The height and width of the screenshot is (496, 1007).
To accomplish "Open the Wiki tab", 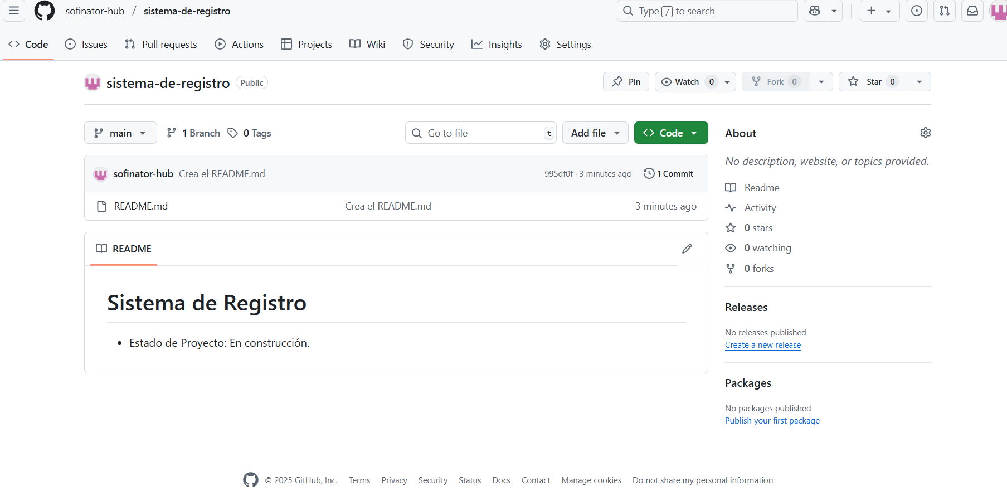I will click(x=367, y=44).
